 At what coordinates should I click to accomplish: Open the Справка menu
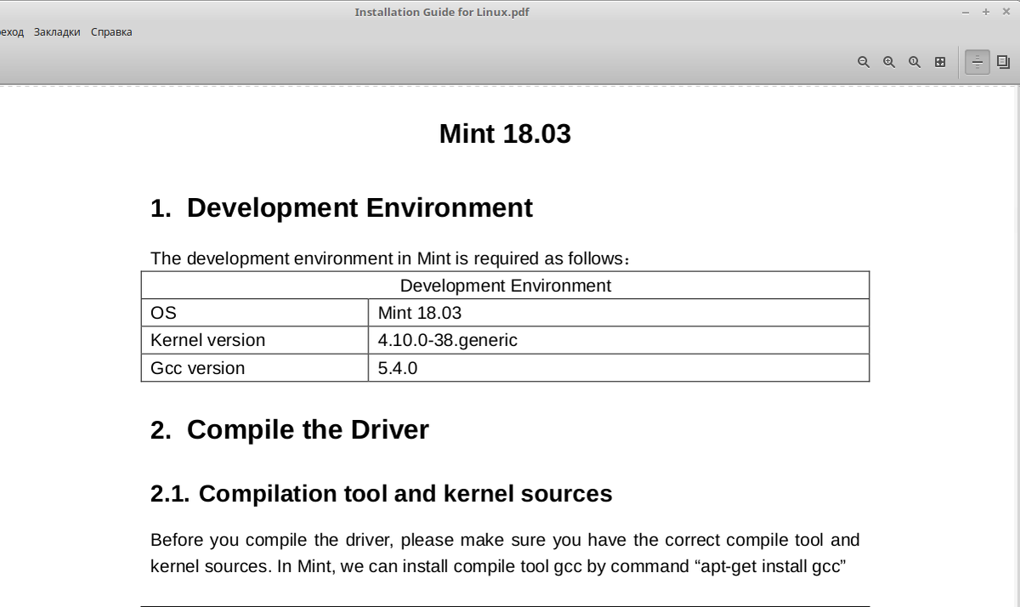pos(111,32)
